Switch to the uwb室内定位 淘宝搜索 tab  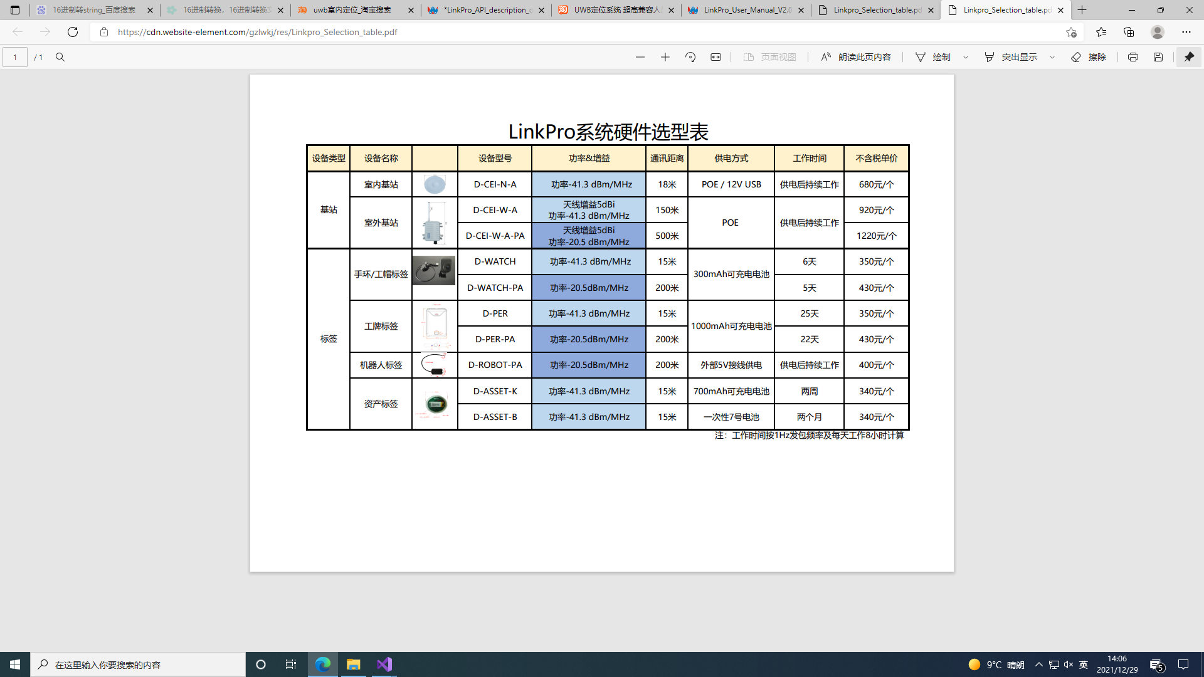(x=351, y=10)
